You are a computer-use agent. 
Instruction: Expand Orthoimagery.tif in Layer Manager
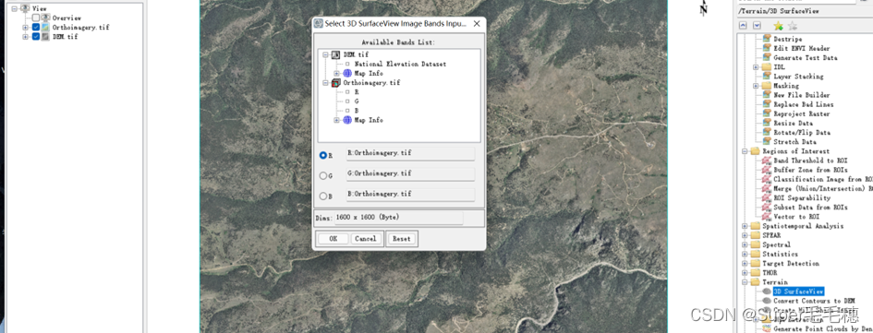click(25, 28)
